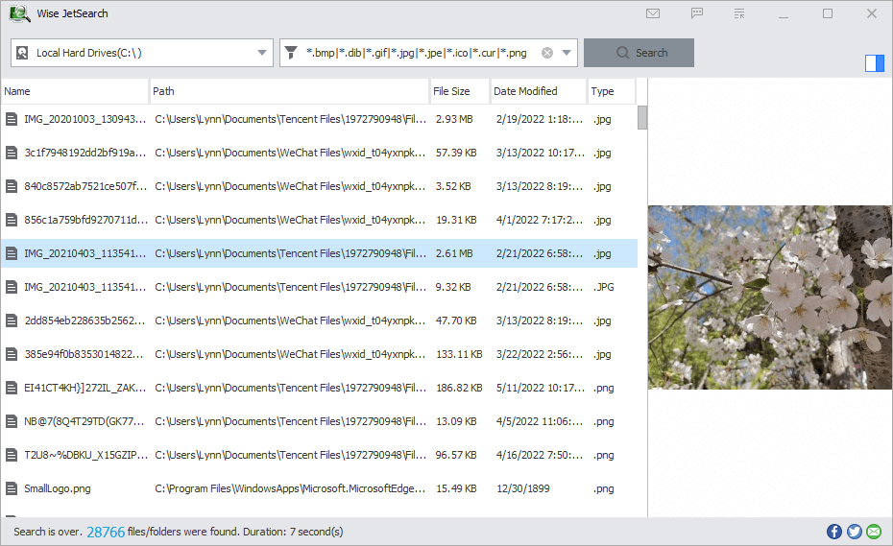Click the drive icon in the location box

[x=22, y=53]
